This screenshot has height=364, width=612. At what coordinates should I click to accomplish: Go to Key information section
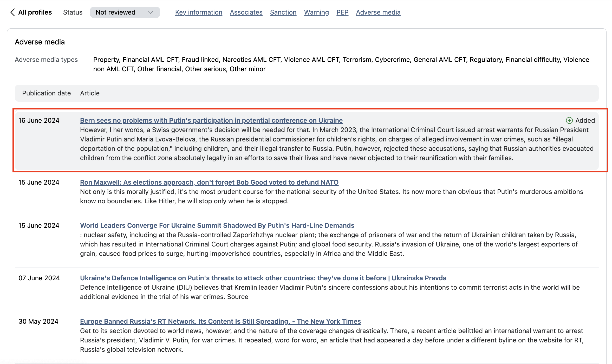pos(199,12)
